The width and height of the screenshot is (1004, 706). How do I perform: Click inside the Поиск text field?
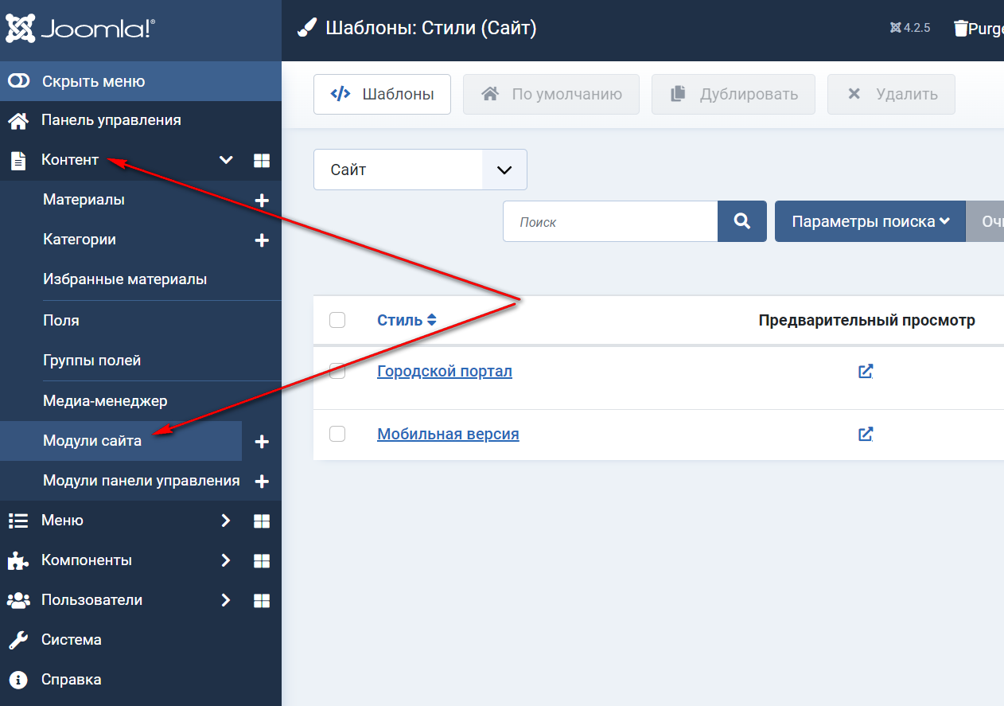coord(610,221)
